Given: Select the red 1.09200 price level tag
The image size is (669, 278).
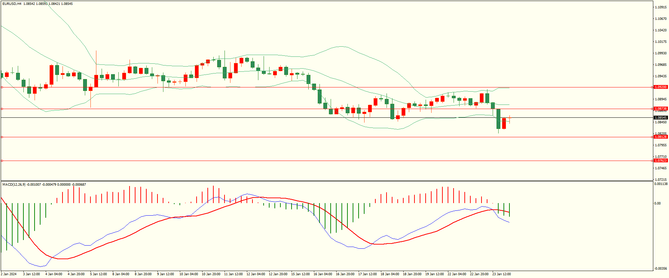Looking at the screenshot, I should pos(660,87).
